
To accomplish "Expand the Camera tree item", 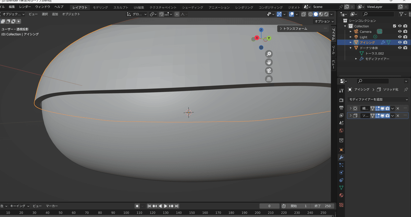I will pyautogui.click(x=350, y=31).
